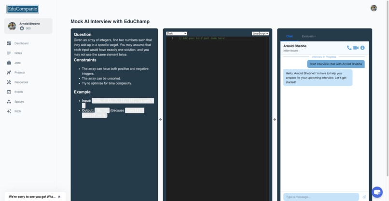This screenshot has height=201, width=389.
Task: Click the 'Interview In Progress' status label
Action: click(x=324, y=57)
